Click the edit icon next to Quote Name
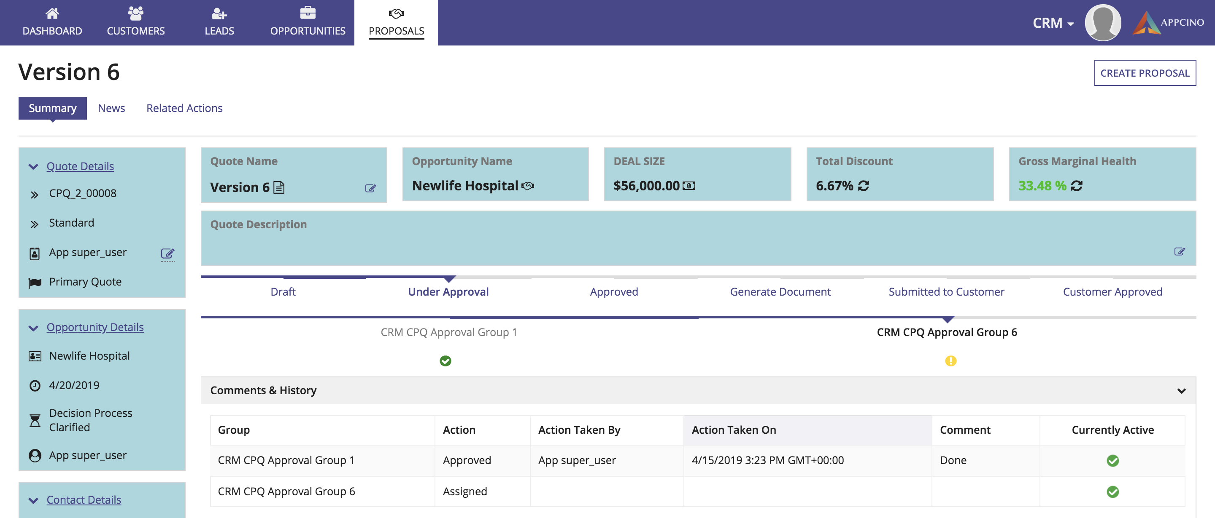 coord(370,188)
